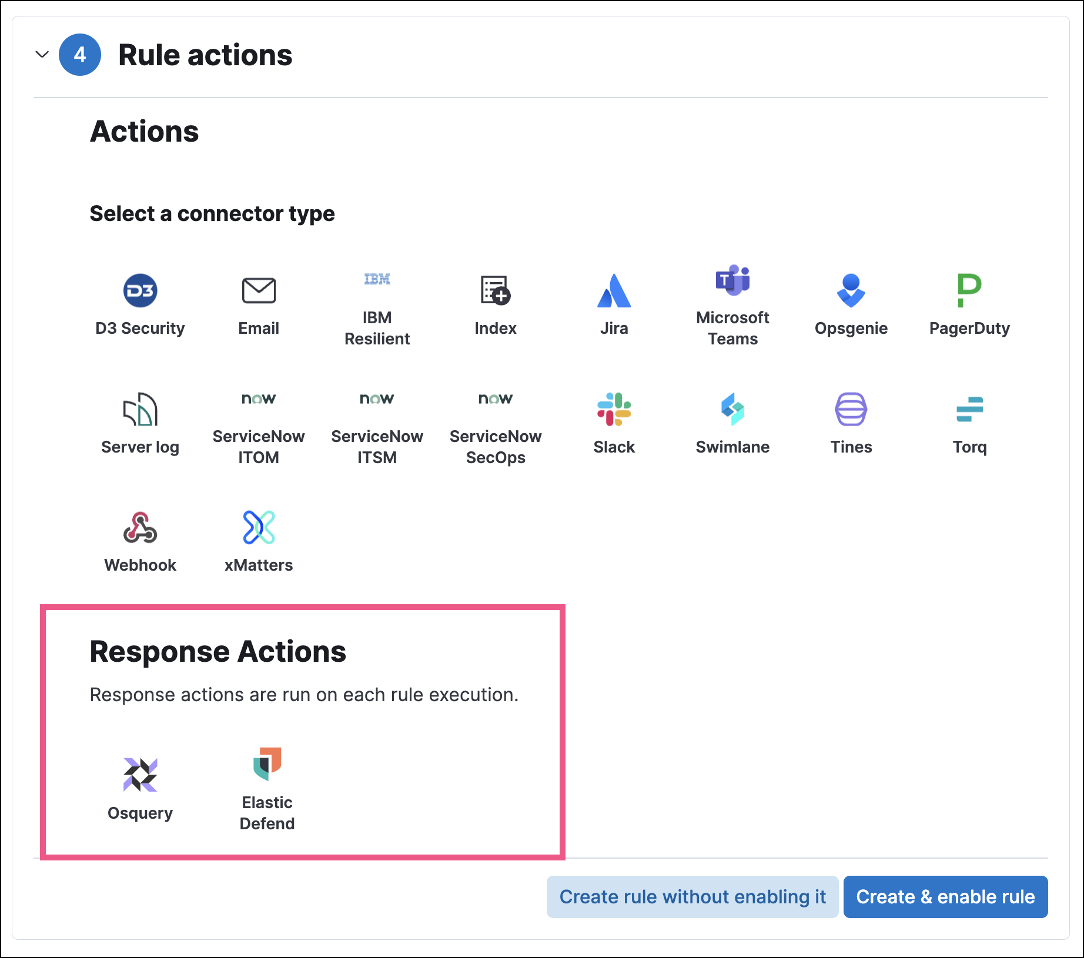Choose the Slack connector

click(x=614, y=421)
